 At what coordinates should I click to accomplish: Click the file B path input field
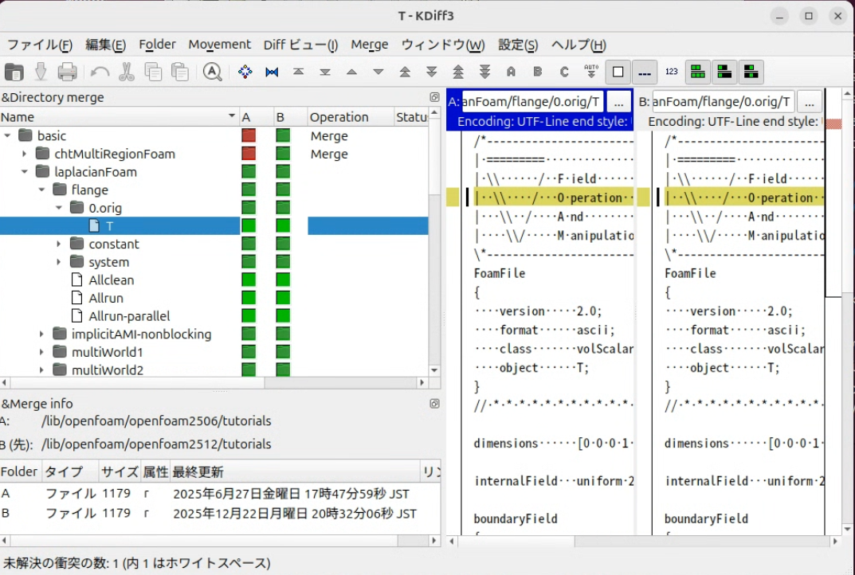pyautogui.click(x=723, y=102)
